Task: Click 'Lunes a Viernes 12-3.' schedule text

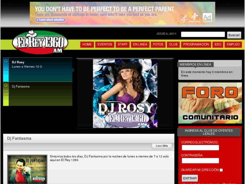Action: [27, 67]
